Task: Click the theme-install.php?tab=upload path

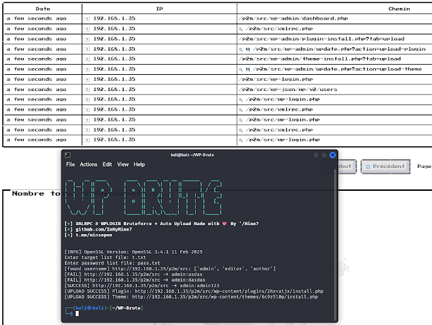Action: pos(319,59)
